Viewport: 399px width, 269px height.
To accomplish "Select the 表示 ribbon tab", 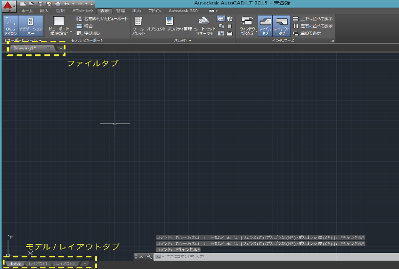I will [x=105, y=11].
